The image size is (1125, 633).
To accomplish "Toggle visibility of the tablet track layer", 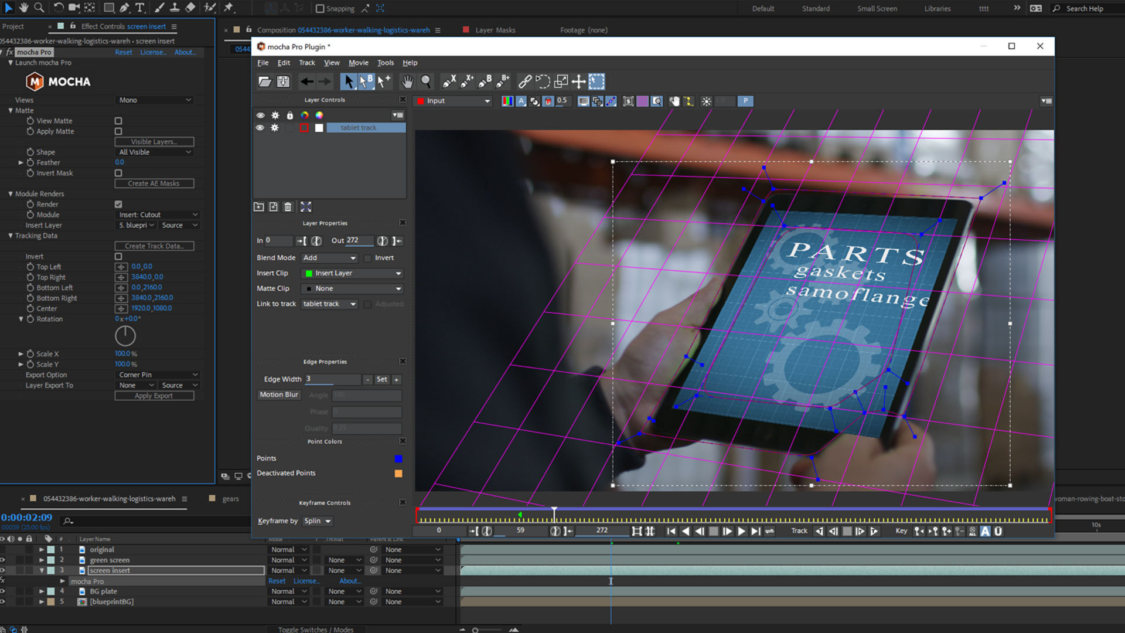I will pos(260,128).
